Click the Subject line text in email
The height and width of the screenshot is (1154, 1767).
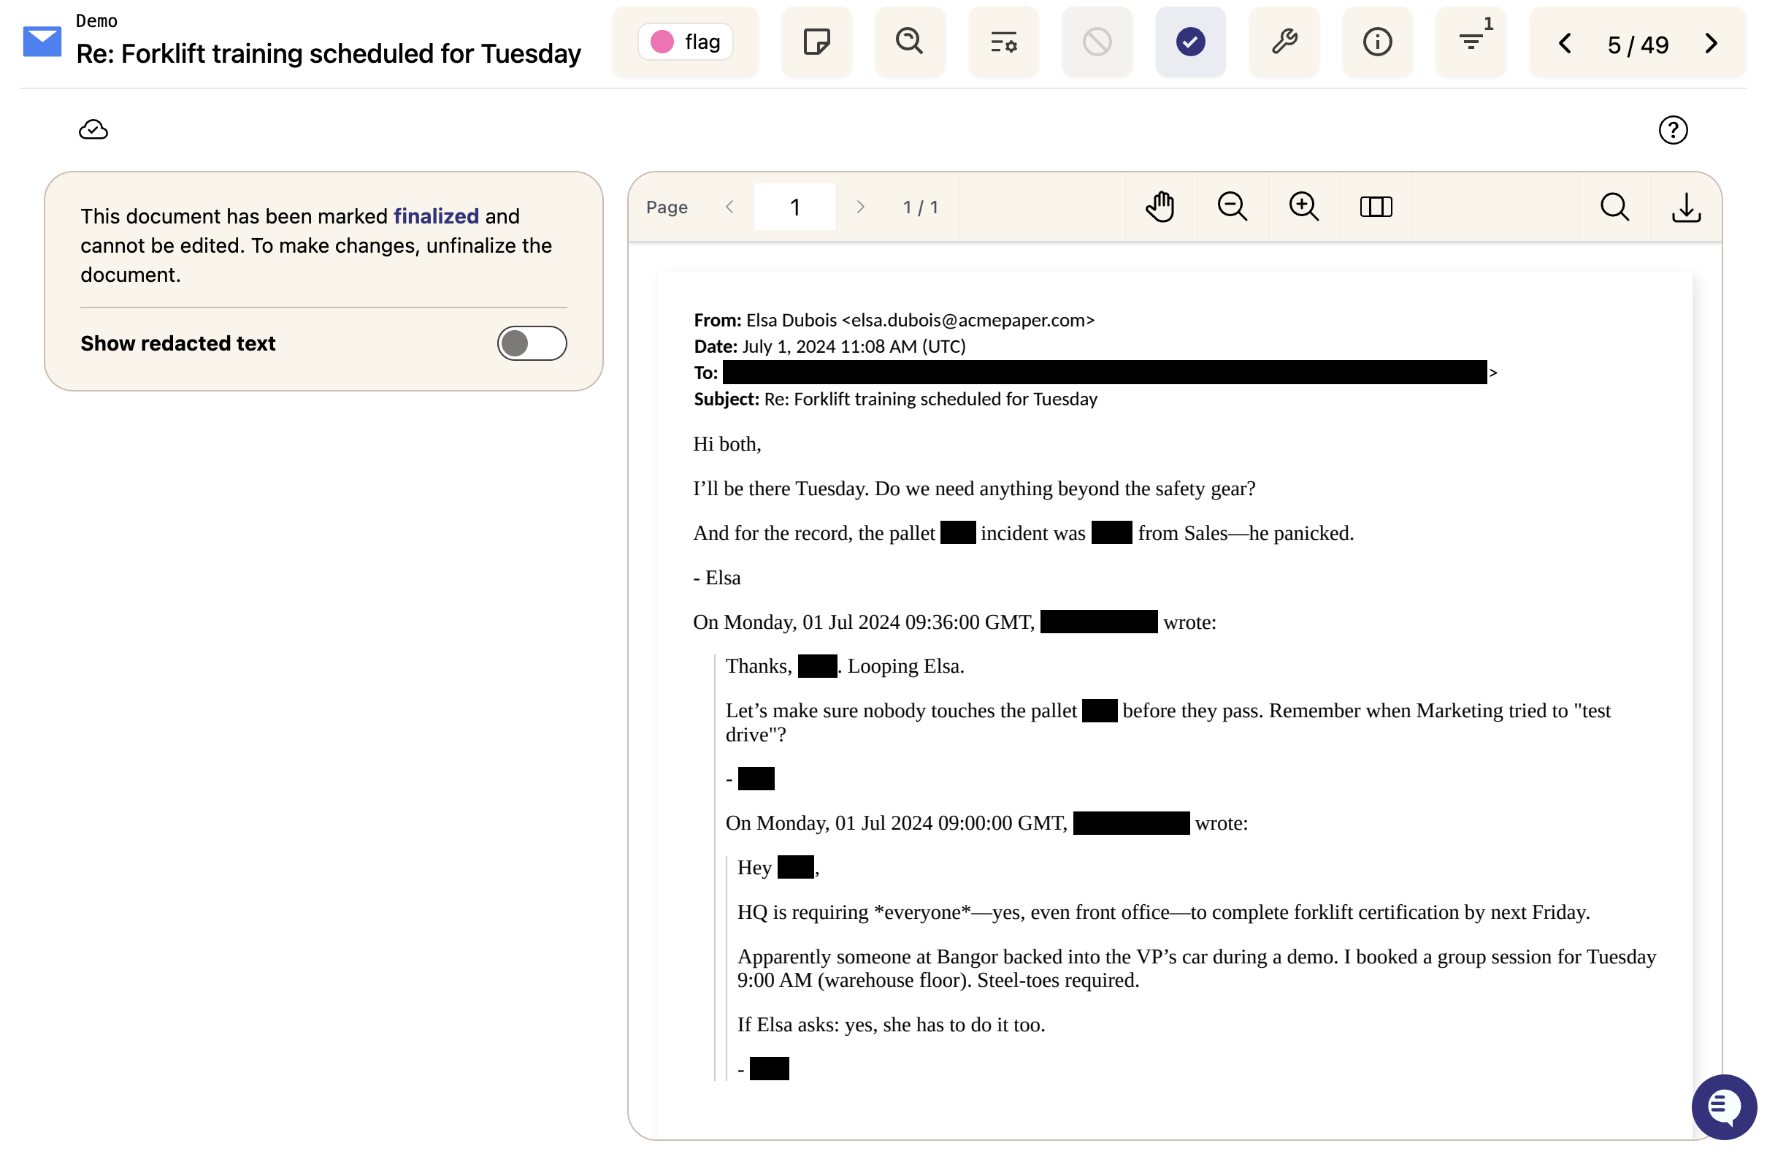(x=896, y=399)
